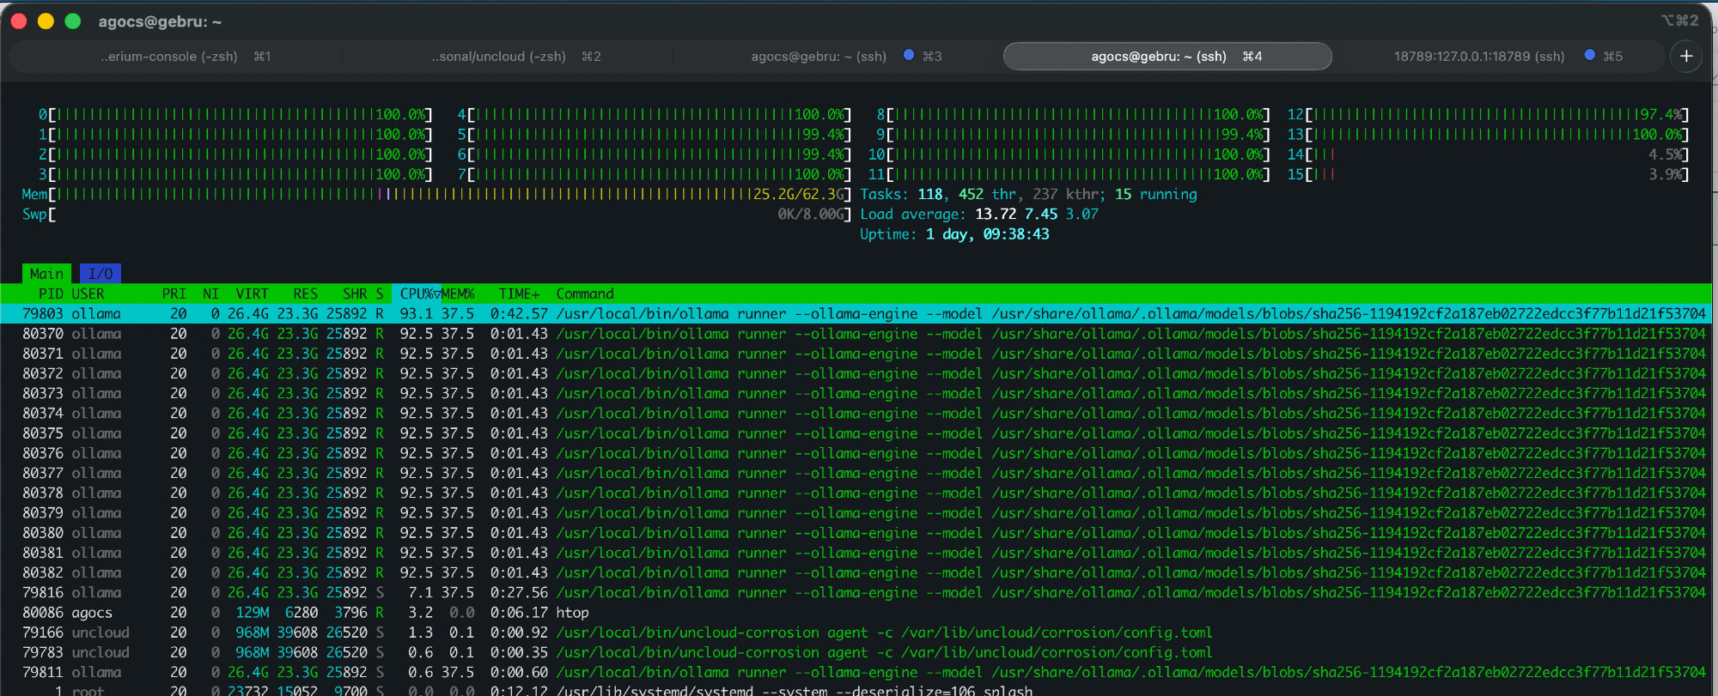Select the htop Main tab
The image size is (1718, 696).
(46, 274)
